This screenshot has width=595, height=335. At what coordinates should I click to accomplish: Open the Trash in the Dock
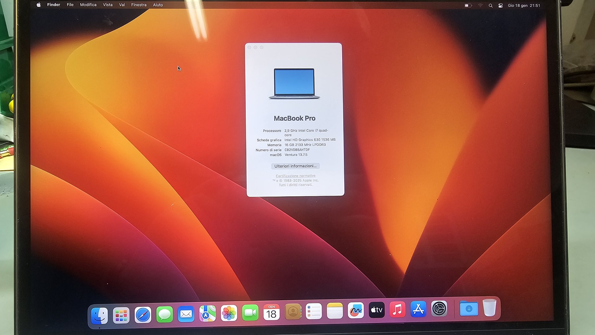[490, 308]
